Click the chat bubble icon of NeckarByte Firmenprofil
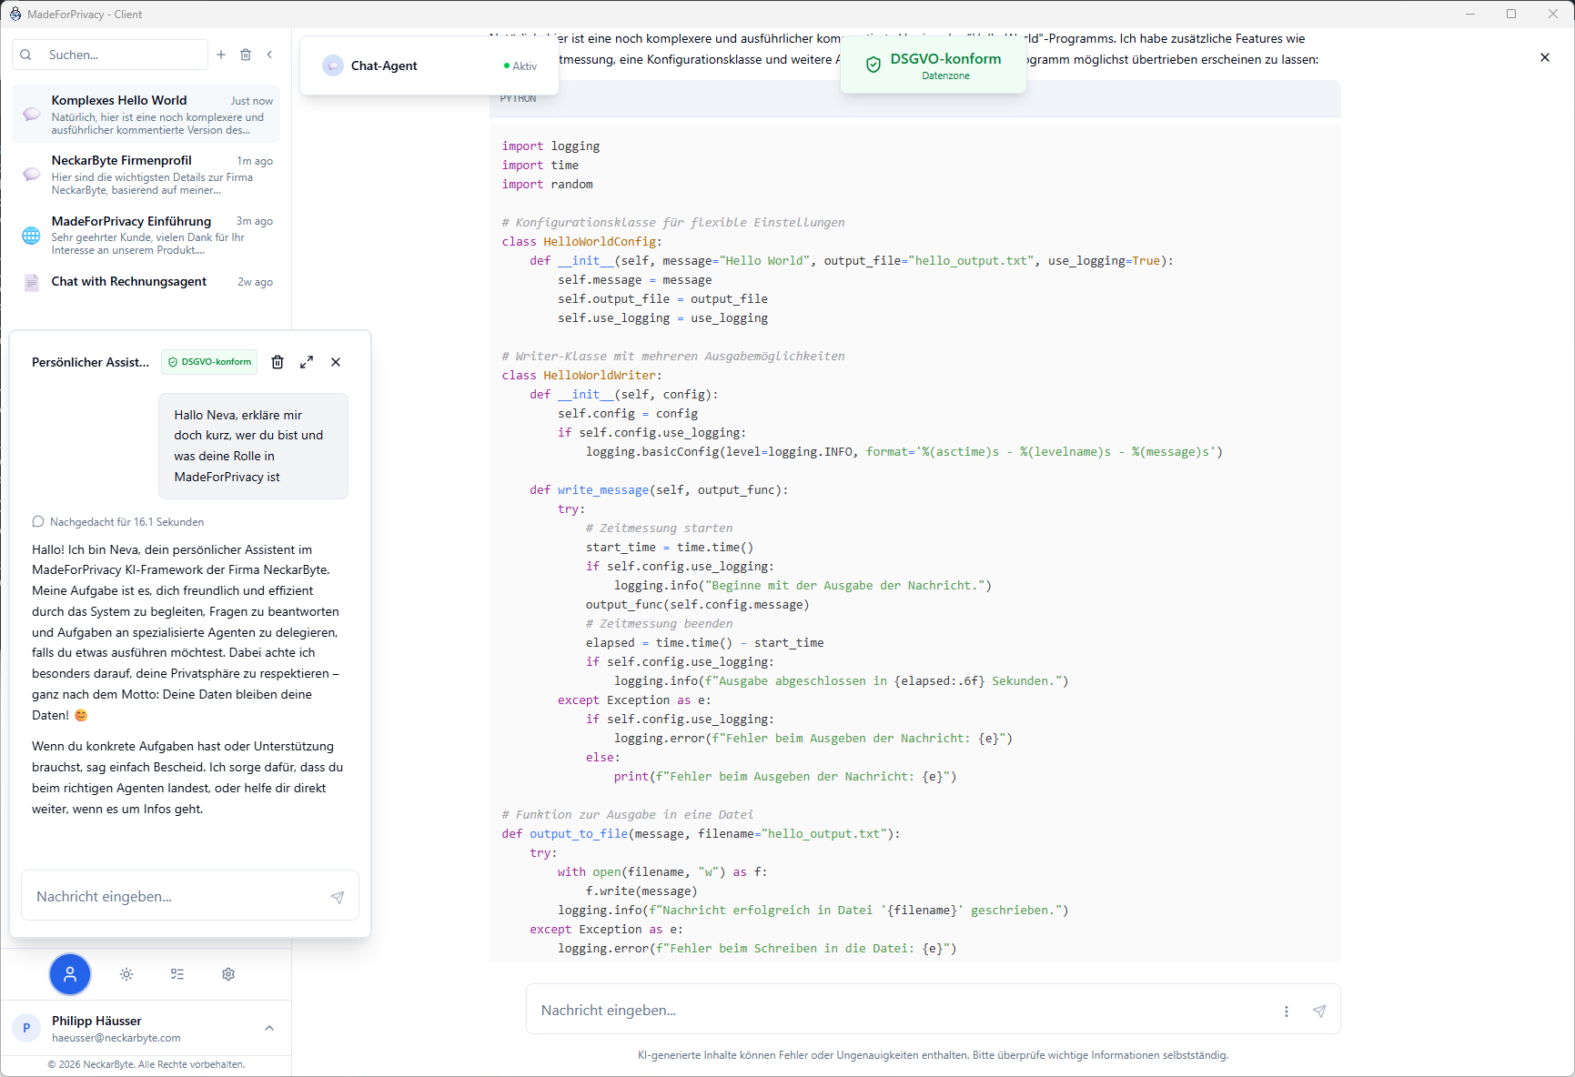 (x=31, y=174)
